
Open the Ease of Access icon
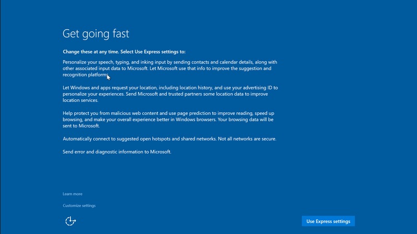coord(70,221)
